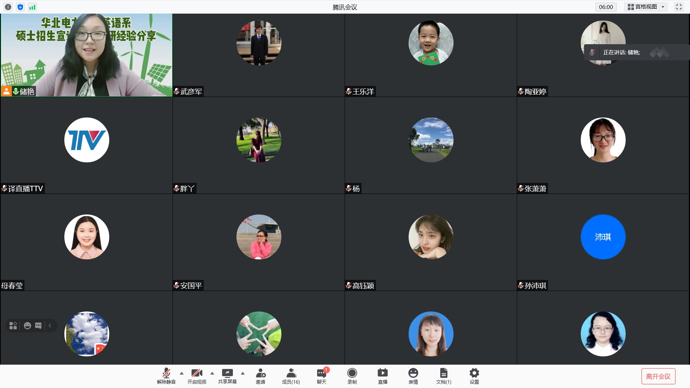Open the 直播 live stream option
This screenshot has height=388, width=690.
pyautogui.click(x=383, y=376)
